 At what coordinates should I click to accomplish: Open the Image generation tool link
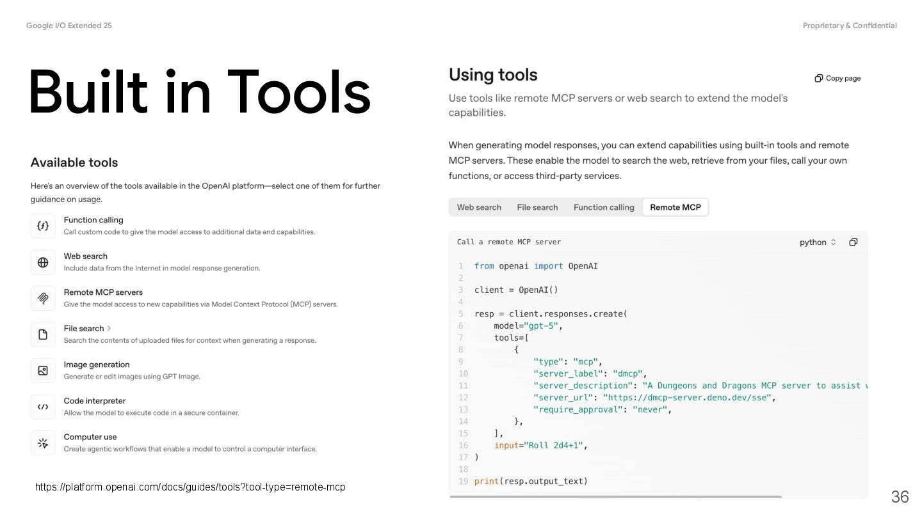click(97, 365)
